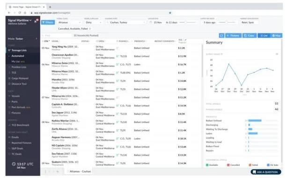Screen dimensions: 287x178
Task: Switch to the Map view button
Action: (276, 36)
